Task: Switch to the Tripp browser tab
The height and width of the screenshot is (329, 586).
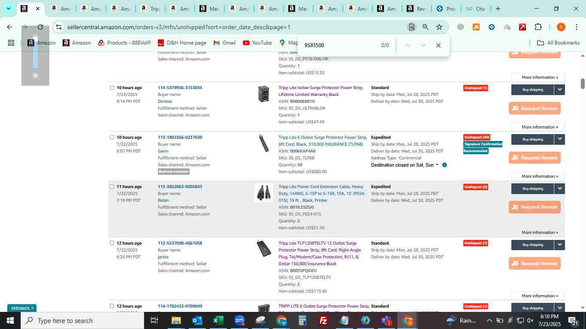Action: [150, 9]
